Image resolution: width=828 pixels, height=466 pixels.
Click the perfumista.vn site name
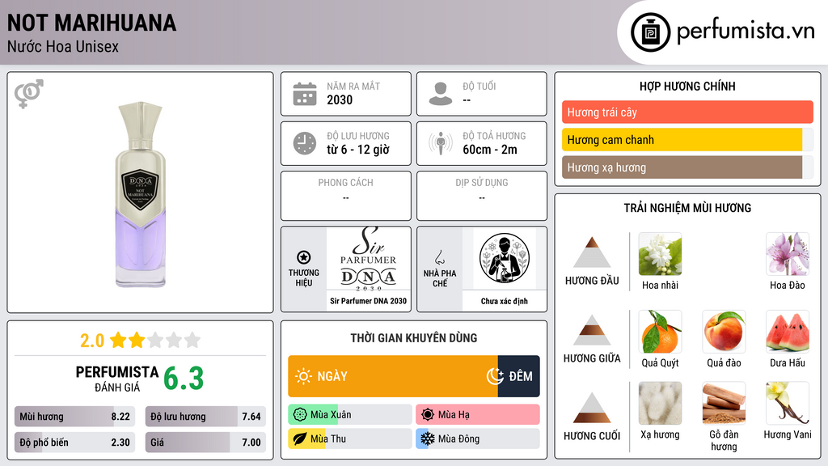(x=746, y=31)
